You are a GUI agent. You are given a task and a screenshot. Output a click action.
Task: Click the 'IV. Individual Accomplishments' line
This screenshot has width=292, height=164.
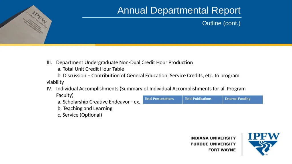pyautogui.click(x=146, y=89)
